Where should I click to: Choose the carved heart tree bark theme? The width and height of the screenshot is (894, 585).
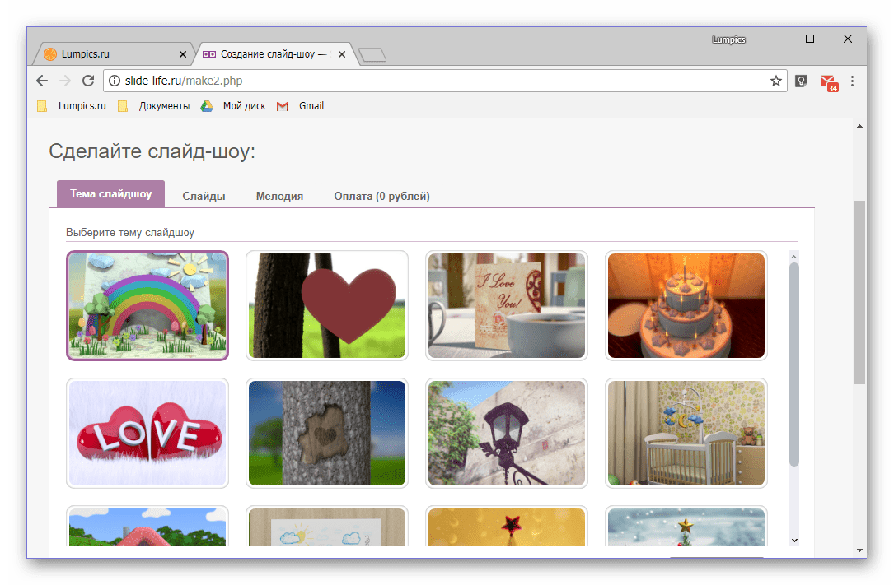[327, 433]
